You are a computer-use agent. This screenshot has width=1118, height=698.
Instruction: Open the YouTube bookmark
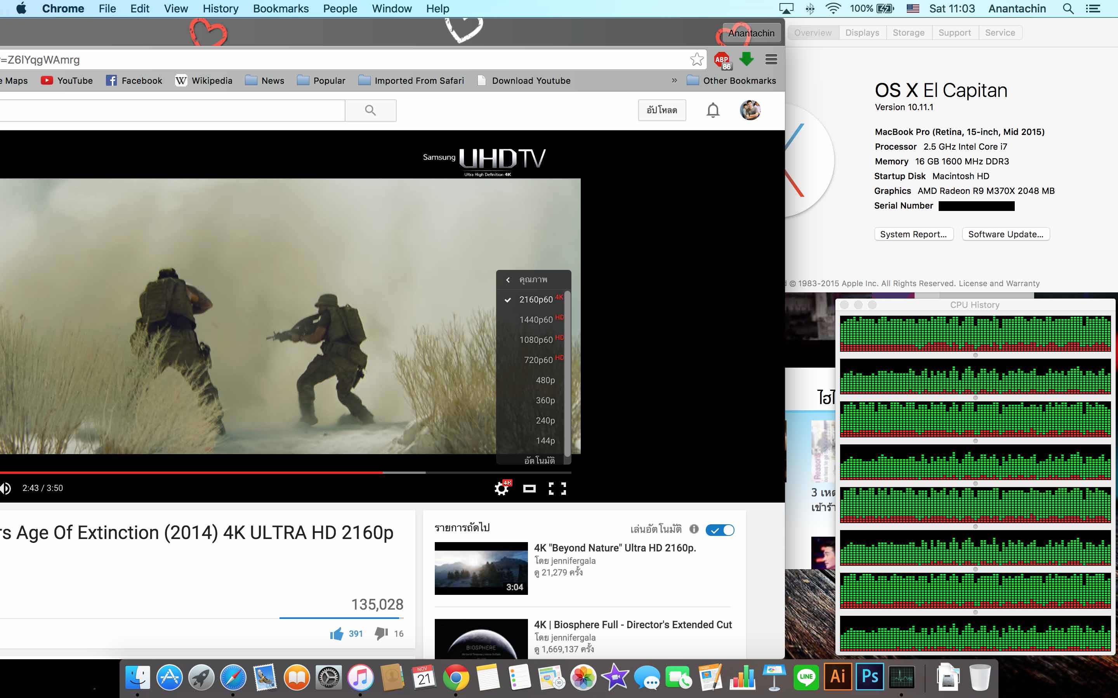[66, 80]
